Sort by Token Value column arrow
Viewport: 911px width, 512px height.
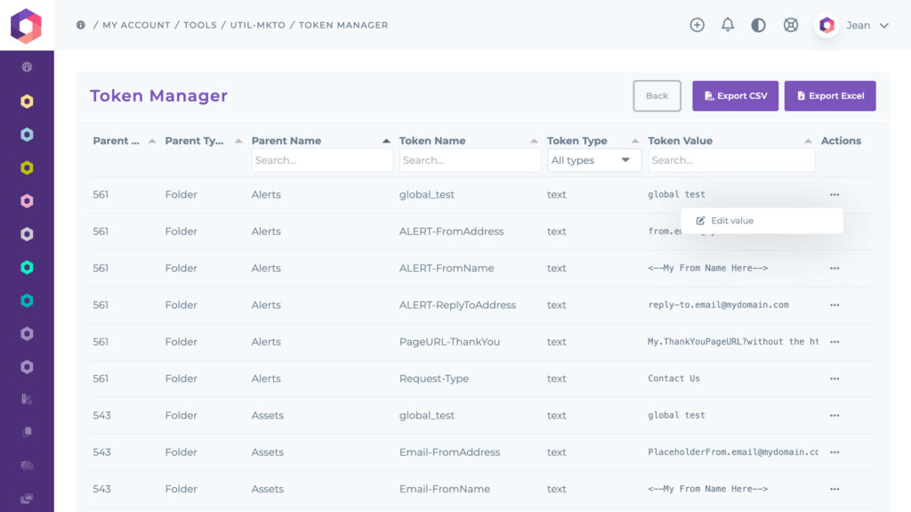click(808, 141)
